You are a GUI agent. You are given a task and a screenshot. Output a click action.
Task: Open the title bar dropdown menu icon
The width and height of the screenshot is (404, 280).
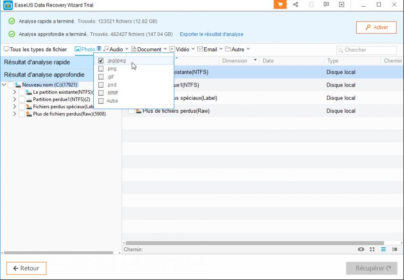coord(341,5)
